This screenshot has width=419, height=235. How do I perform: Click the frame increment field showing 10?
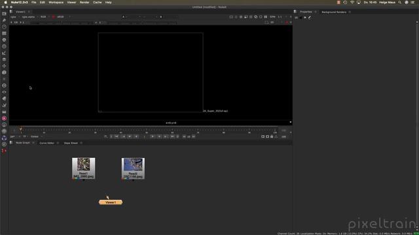coord(189,136)
